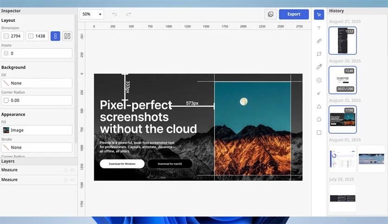
Task: Click the Layout section heading
Action: tap(8, 20)
